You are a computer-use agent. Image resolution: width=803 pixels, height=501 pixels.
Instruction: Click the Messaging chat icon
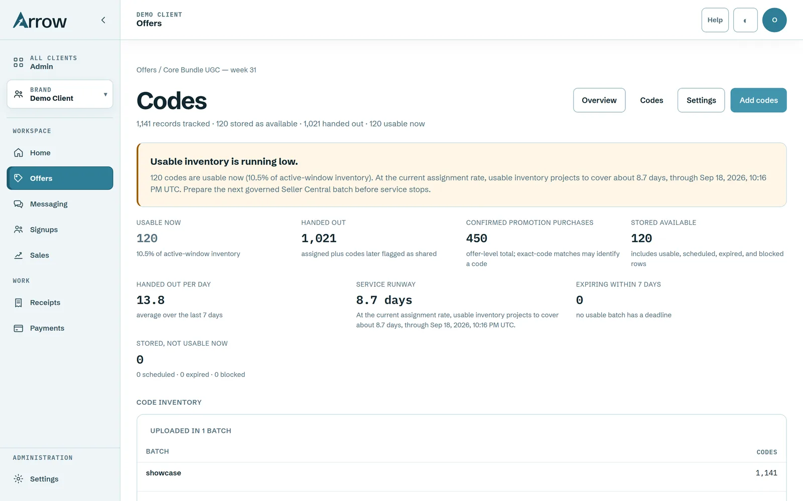point(19,204)
